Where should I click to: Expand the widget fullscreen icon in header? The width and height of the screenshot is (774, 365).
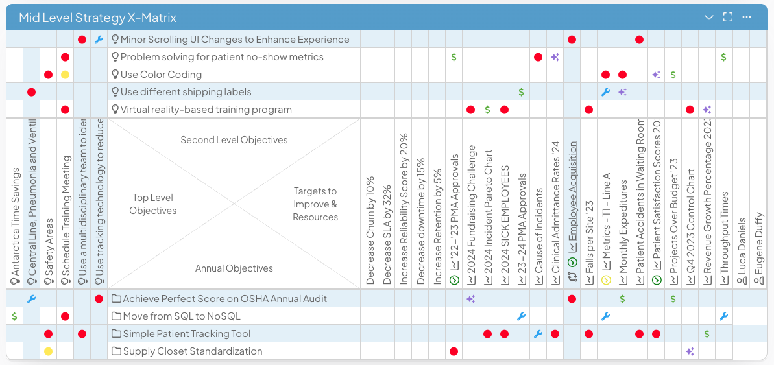click(727, 17)
